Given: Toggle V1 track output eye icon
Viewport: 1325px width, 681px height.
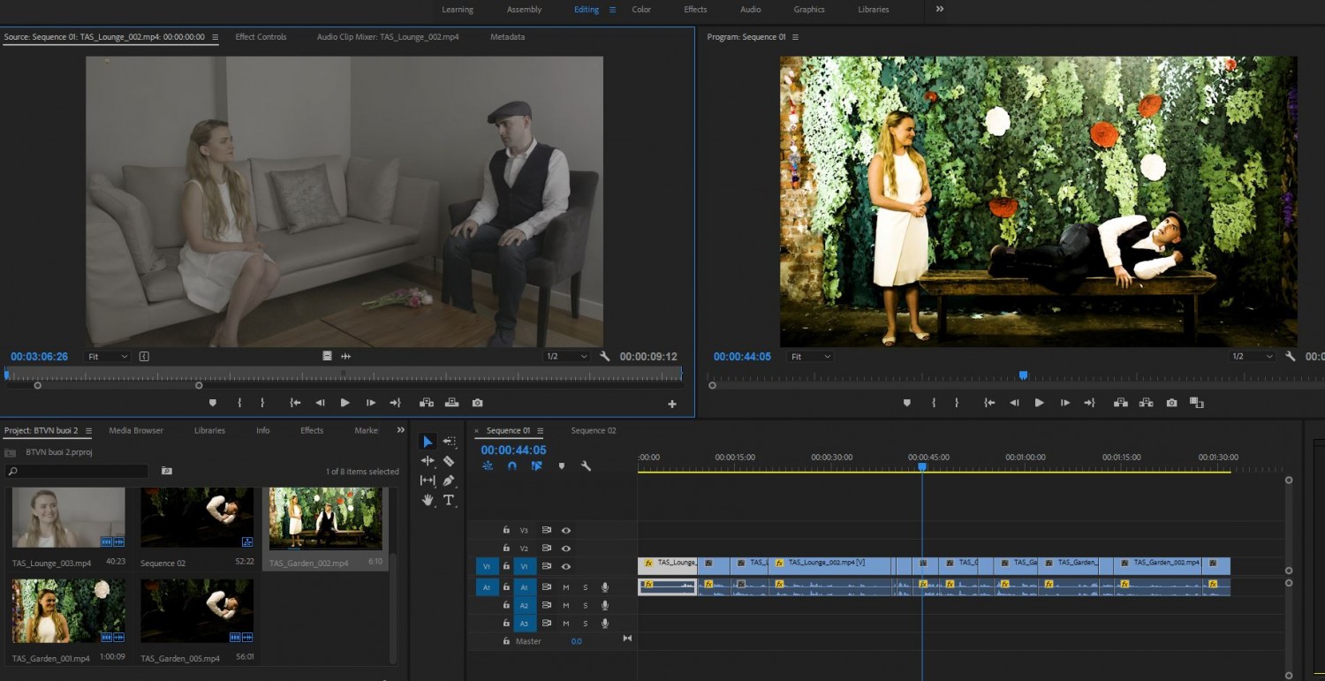Looking at the screenshot, I should pyautogui.click(x=566, y=566).
